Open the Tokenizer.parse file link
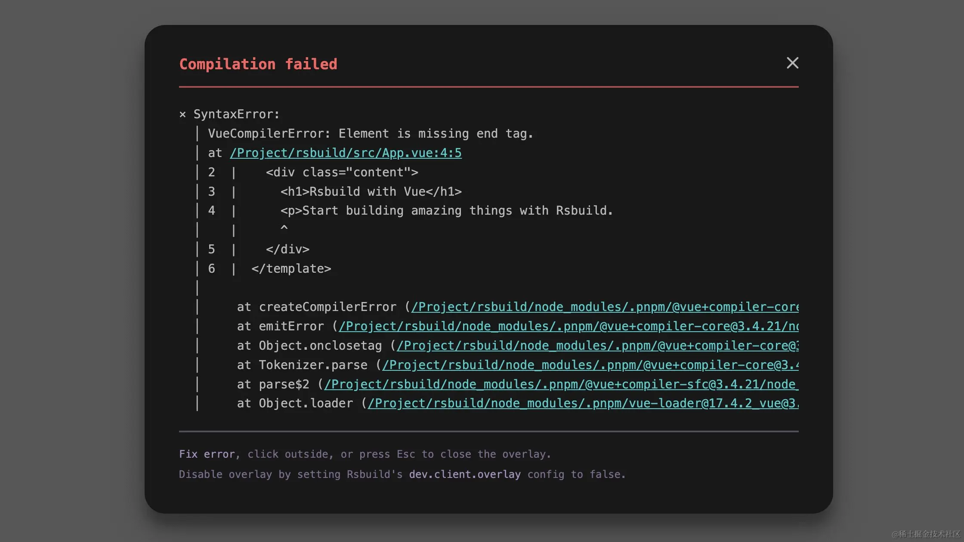 [590, 365]
